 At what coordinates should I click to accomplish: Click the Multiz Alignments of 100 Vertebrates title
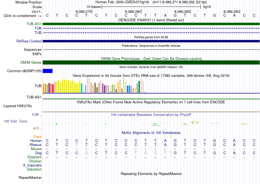tap(151, 133)
